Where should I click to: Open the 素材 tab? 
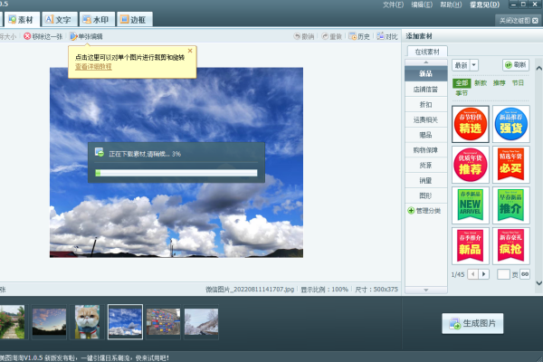click(x=22, y=19)
